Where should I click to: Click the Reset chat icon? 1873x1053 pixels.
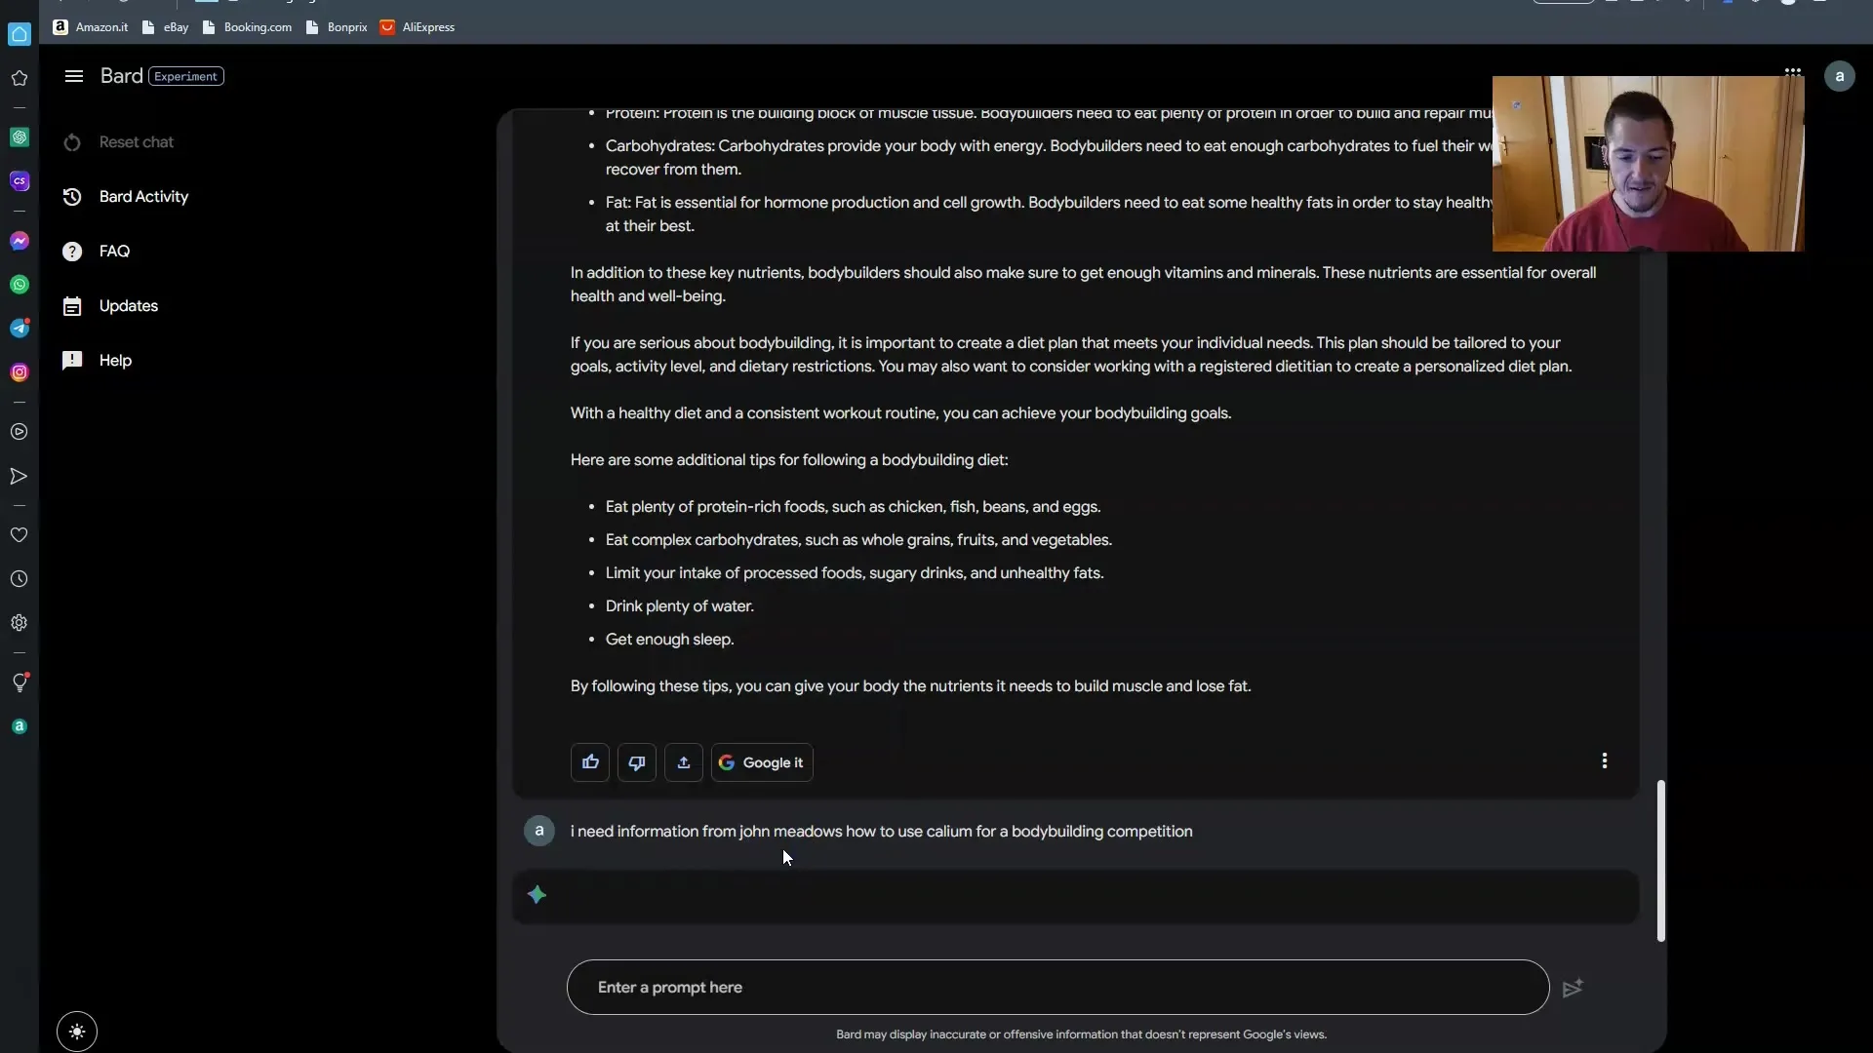(72, 141)
